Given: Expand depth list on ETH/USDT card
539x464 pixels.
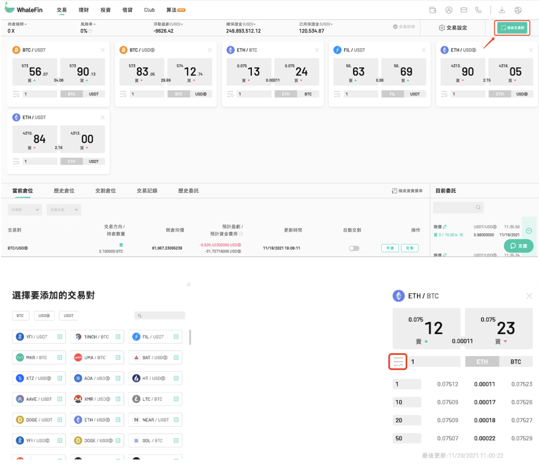Looking at the screenshot, I should coord(16,161).
